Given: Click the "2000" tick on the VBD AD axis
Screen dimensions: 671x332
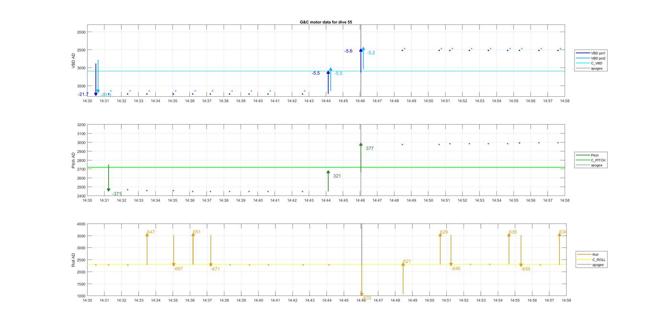Looking at the screenshot, I should pos(81,32).
